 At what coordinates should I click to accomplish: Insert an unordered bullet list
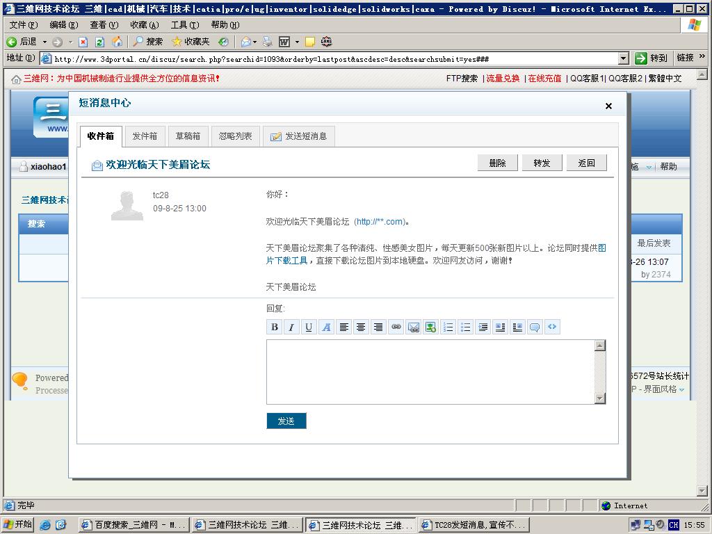pos(465,327)
